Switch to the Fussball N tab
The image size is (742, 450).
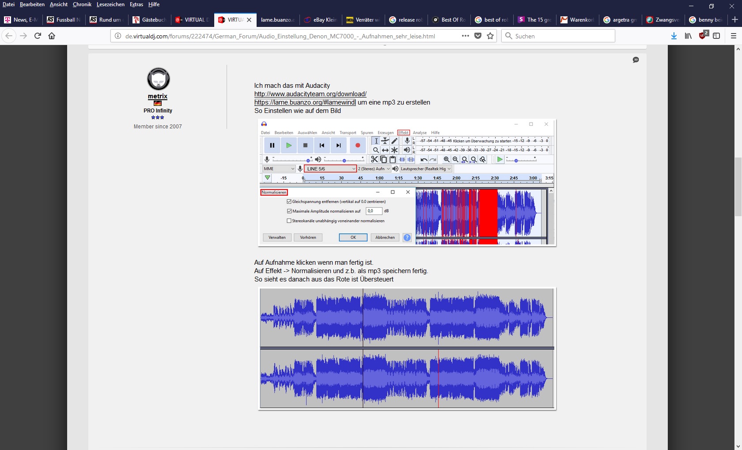tap(64, 20)
